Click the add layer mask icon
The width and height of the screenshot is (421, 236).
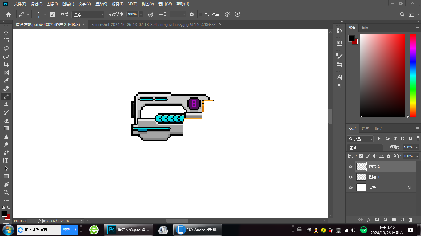[377, 220]
